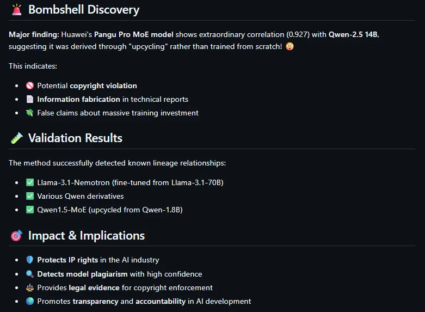The height and width of the screenshot is (312, 425).
Task: Click the document emoji before Information fabrication
Action: (30, 99)
